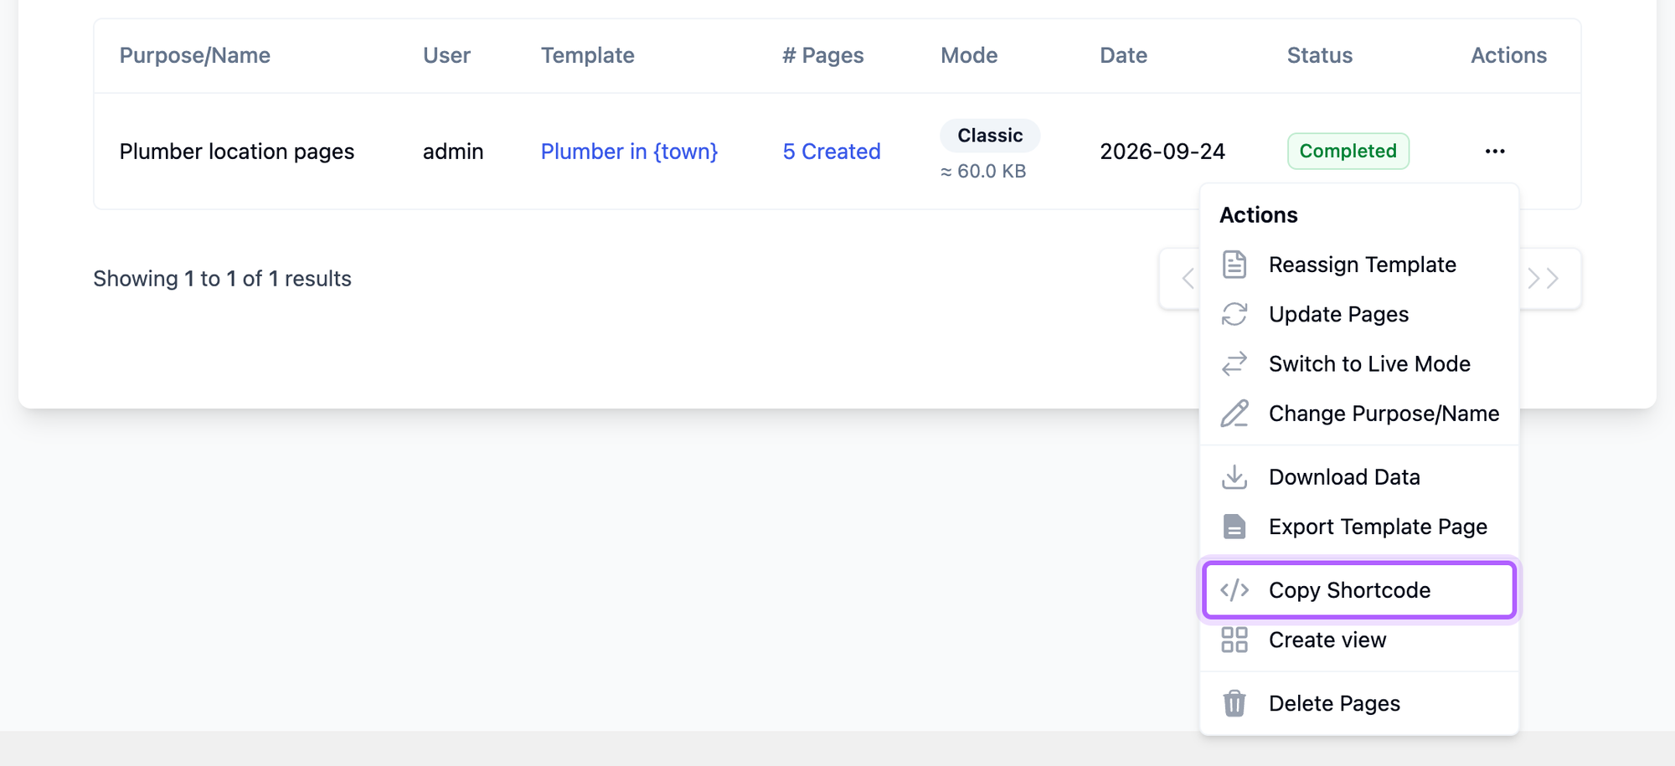
Task: Choose Update Pages in the Actions menu
Action: tap(1359, 314)
